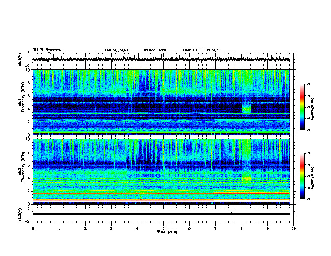Click the time axis tick labeled 4
The image size is (331, 256).
[x=137, y=228]
